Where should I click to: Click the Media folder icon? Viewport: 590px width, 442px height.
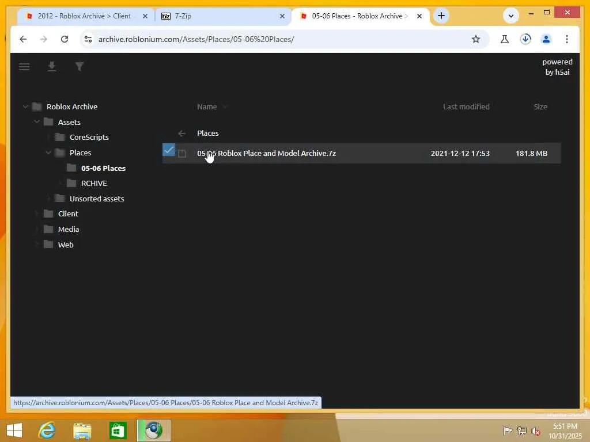pos(48,229)
